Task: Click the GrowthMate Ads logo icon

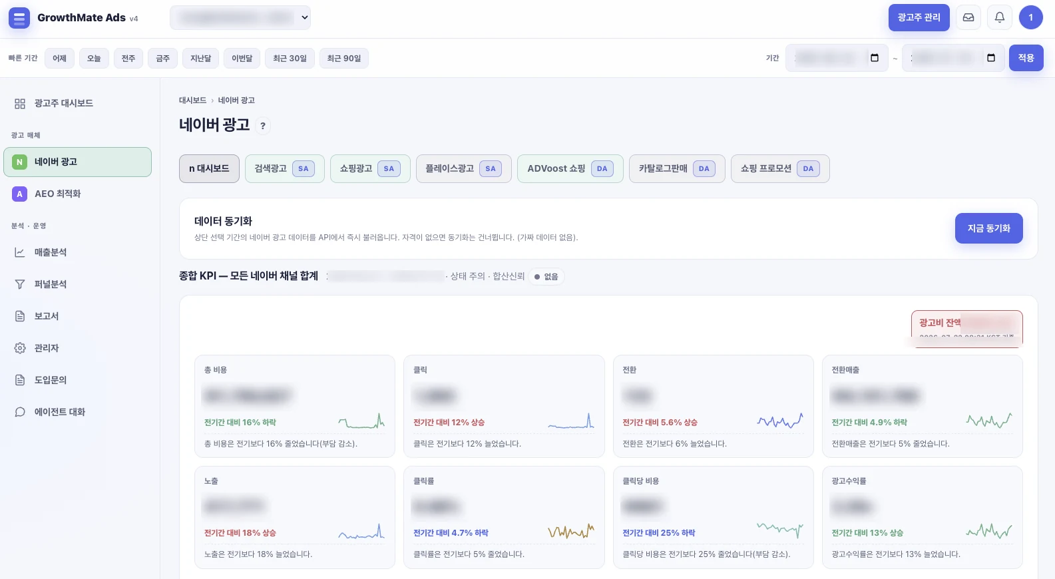Action: 19,18
